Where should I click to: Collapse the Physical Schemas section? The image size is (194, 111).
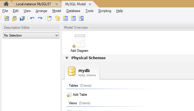click(x=67, y=58)
